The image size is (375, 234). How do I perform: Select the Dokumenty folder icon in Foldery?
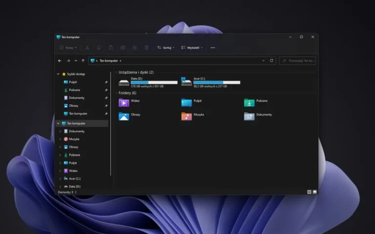click(249, 117)
